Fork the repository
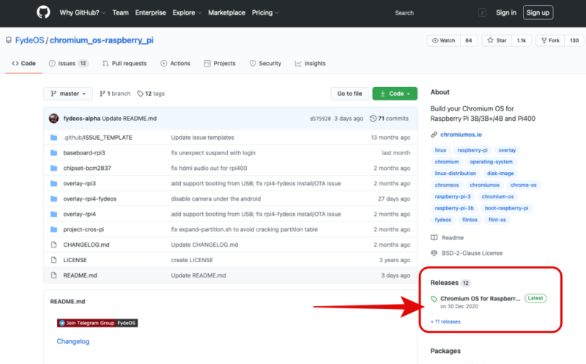The width and height of the screenshot is (586, 364). (x=550, y=40)
